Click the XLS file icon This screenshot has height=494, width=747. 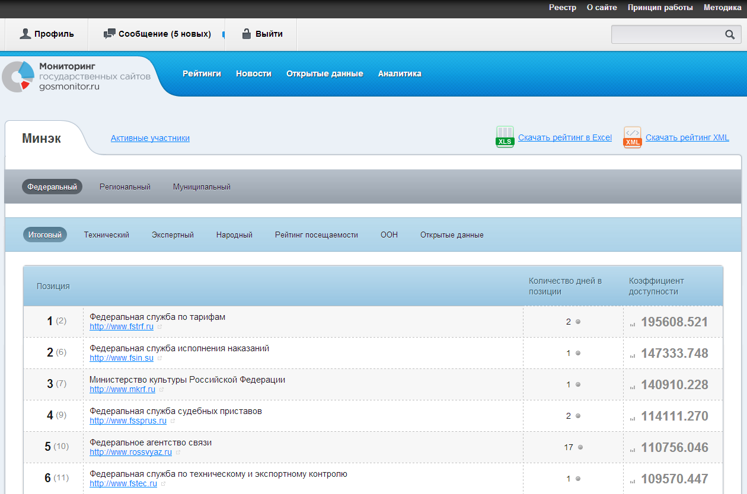(x=505, y=137)
